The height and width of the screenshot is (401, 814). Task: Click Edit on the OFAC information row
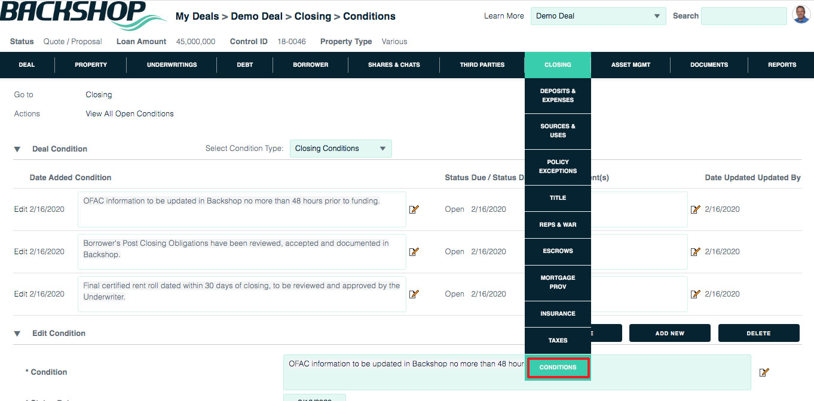[x=20, y=209]
